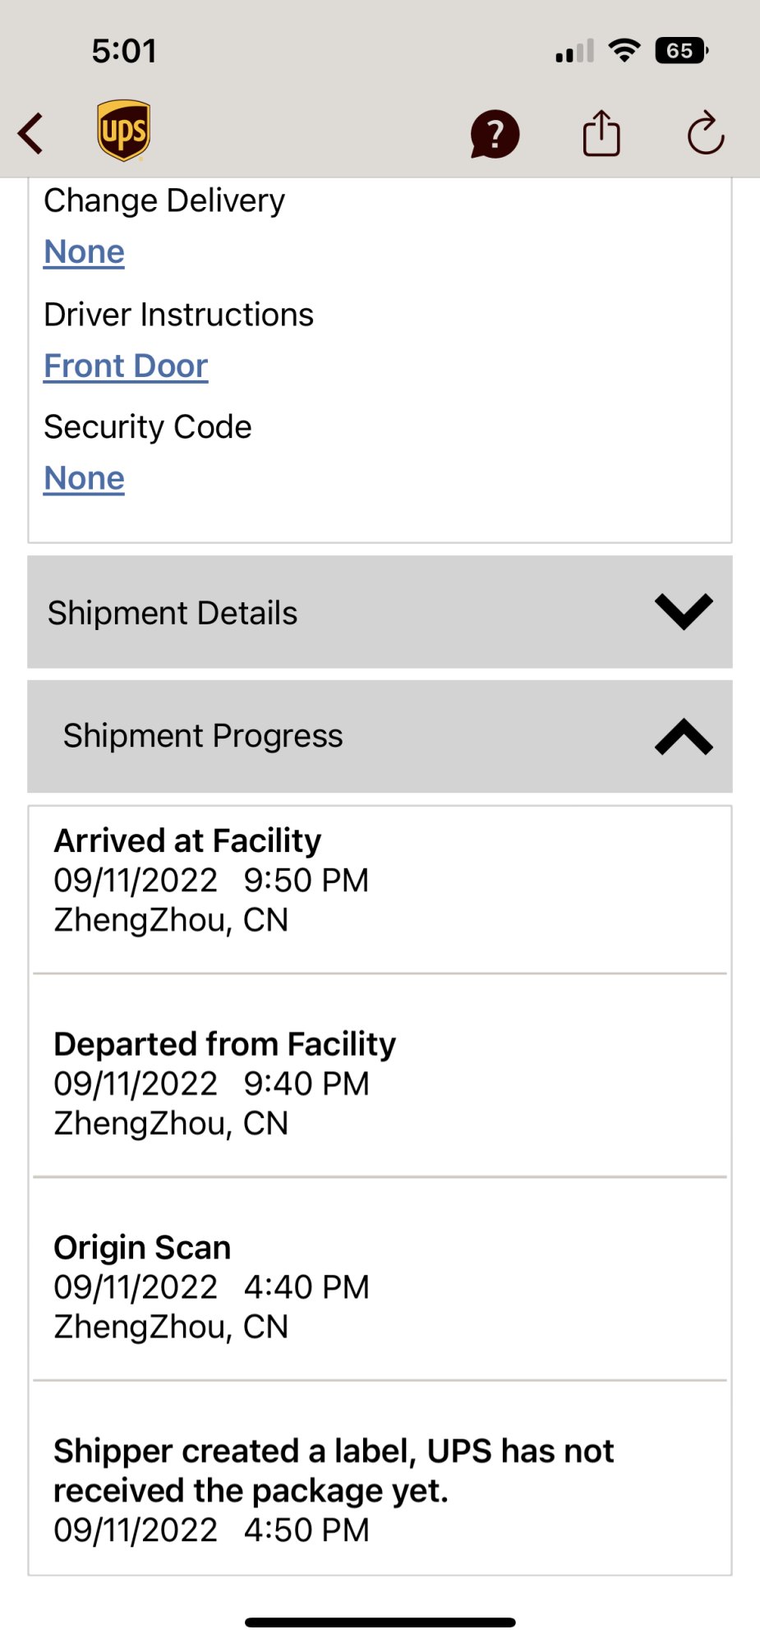Open the Change Delivery None link
The height and width of the screenshot is (1643, 760).
point(84,251)
